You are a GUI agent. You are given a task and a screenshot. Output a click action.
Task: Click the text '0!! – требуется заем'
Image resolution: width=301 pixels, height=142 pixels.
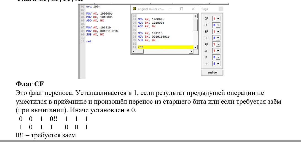(x=46, y=135)
